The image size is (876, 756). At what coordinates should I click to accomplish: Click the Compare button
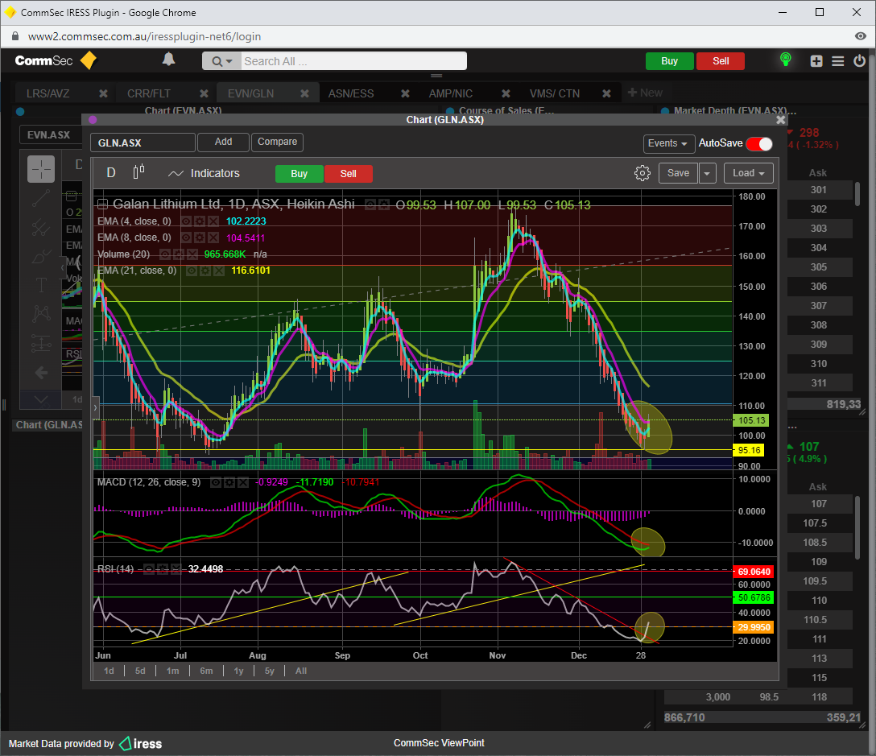click(x=277, y=142)
